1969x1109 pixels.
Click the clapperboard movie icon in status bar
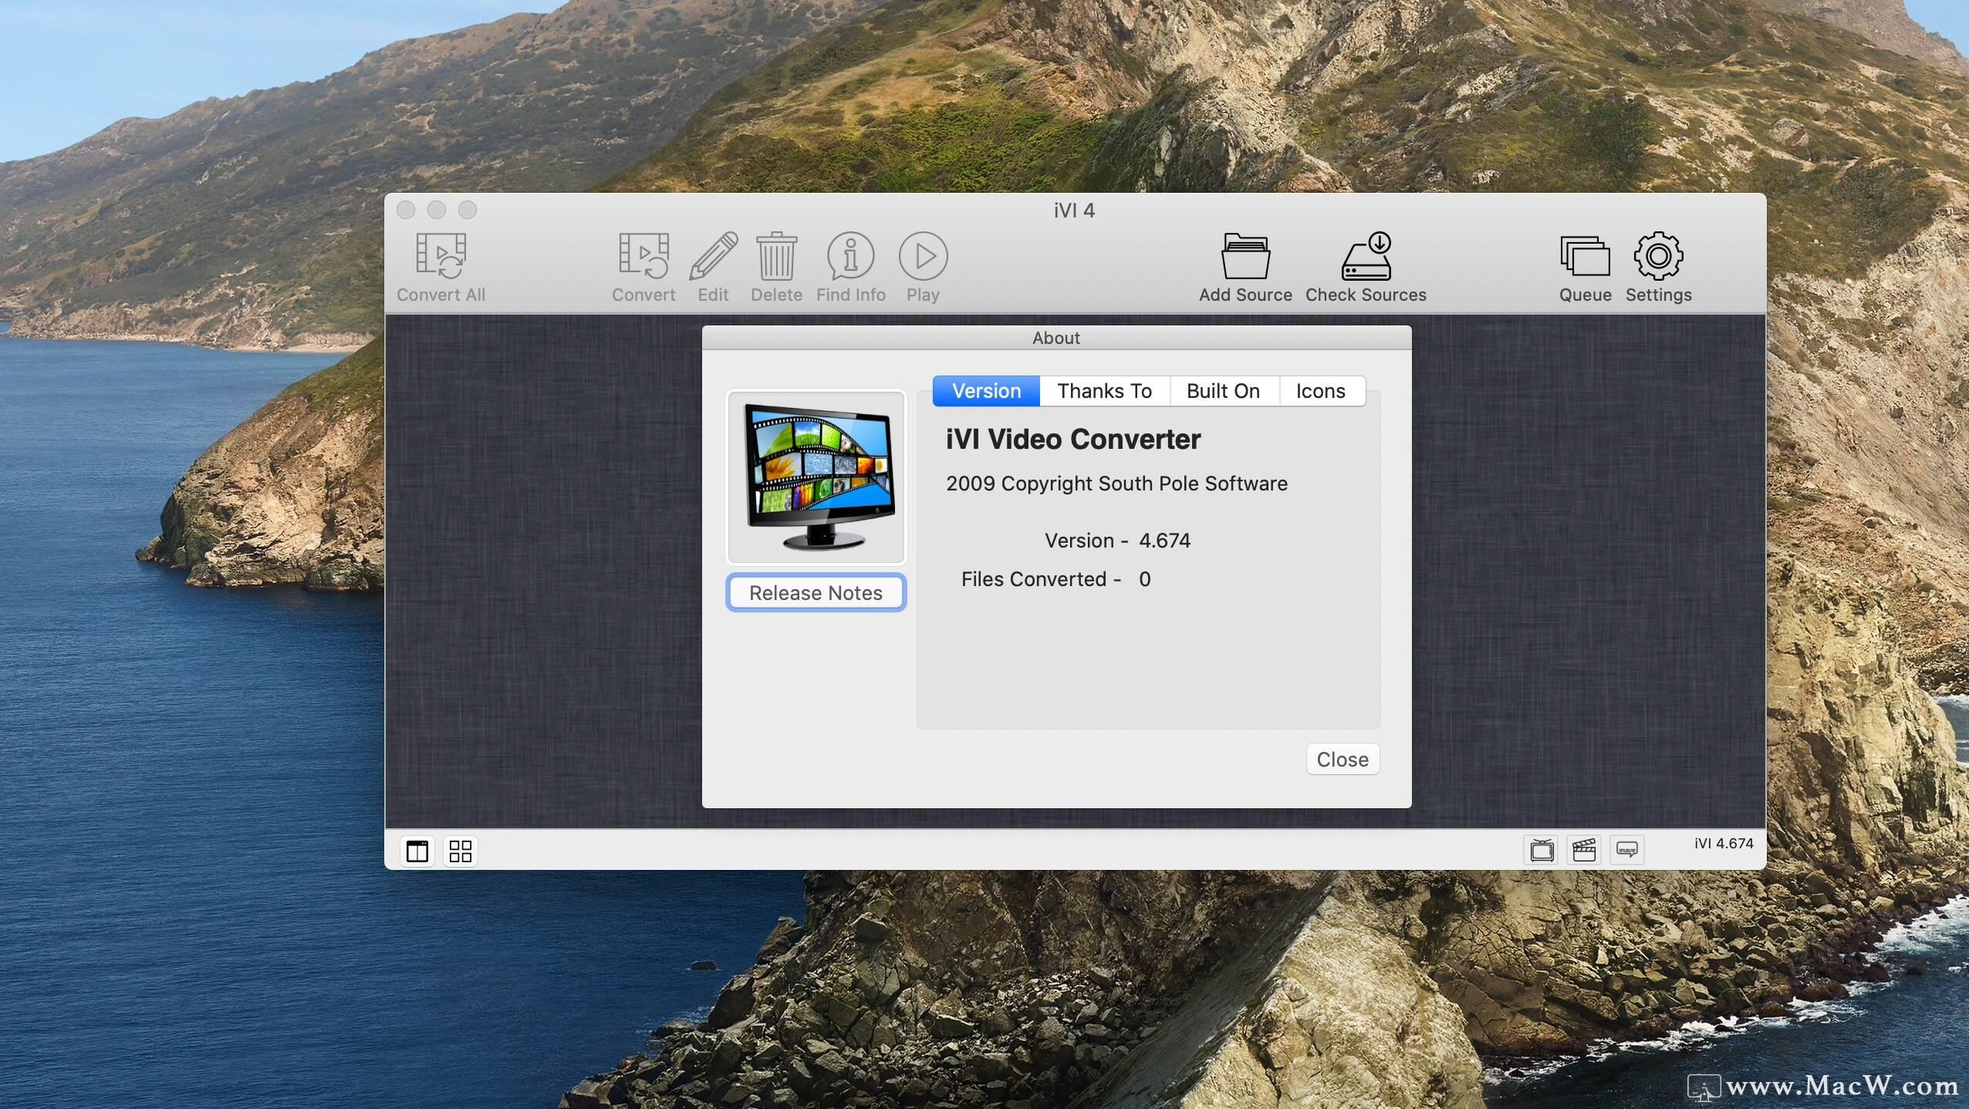[x=1584, y=850]
